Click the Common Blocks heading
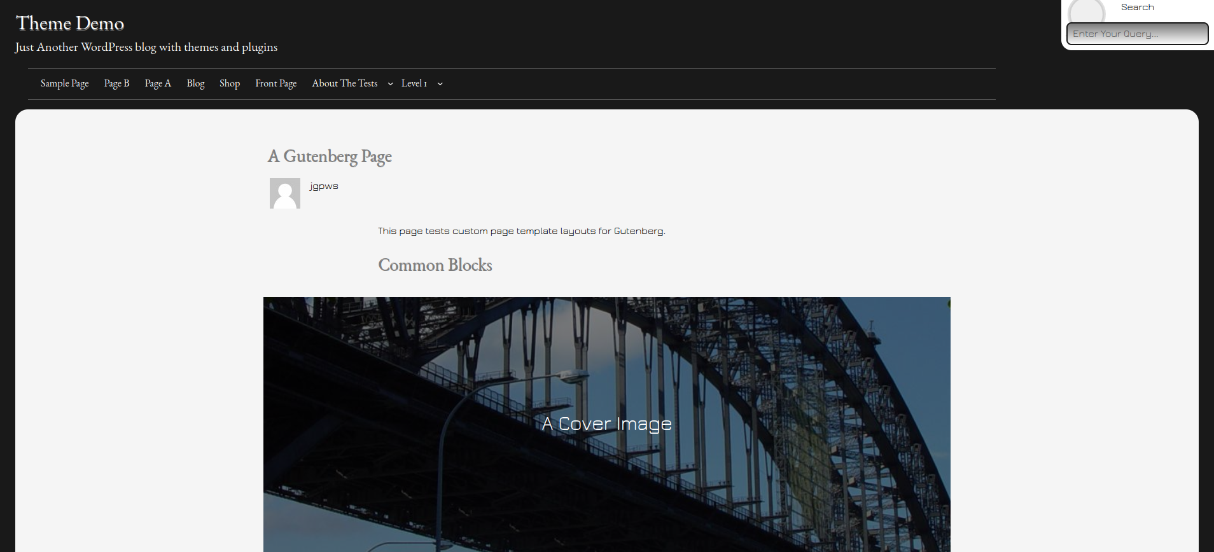Image resolution: width=1214 pixels, height=552 pixels. coord(435,265)
